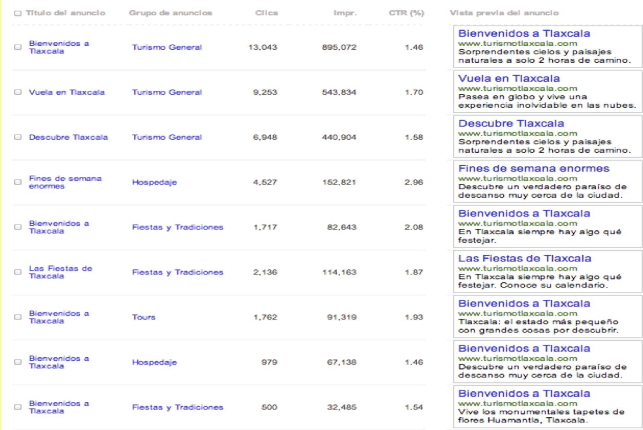The width and height of the screenshot is (643, 430).
Task: Click the URL under Las Fiestas de Tlaxcala preview
Action: pyautogui.click(x=518, y=268)
